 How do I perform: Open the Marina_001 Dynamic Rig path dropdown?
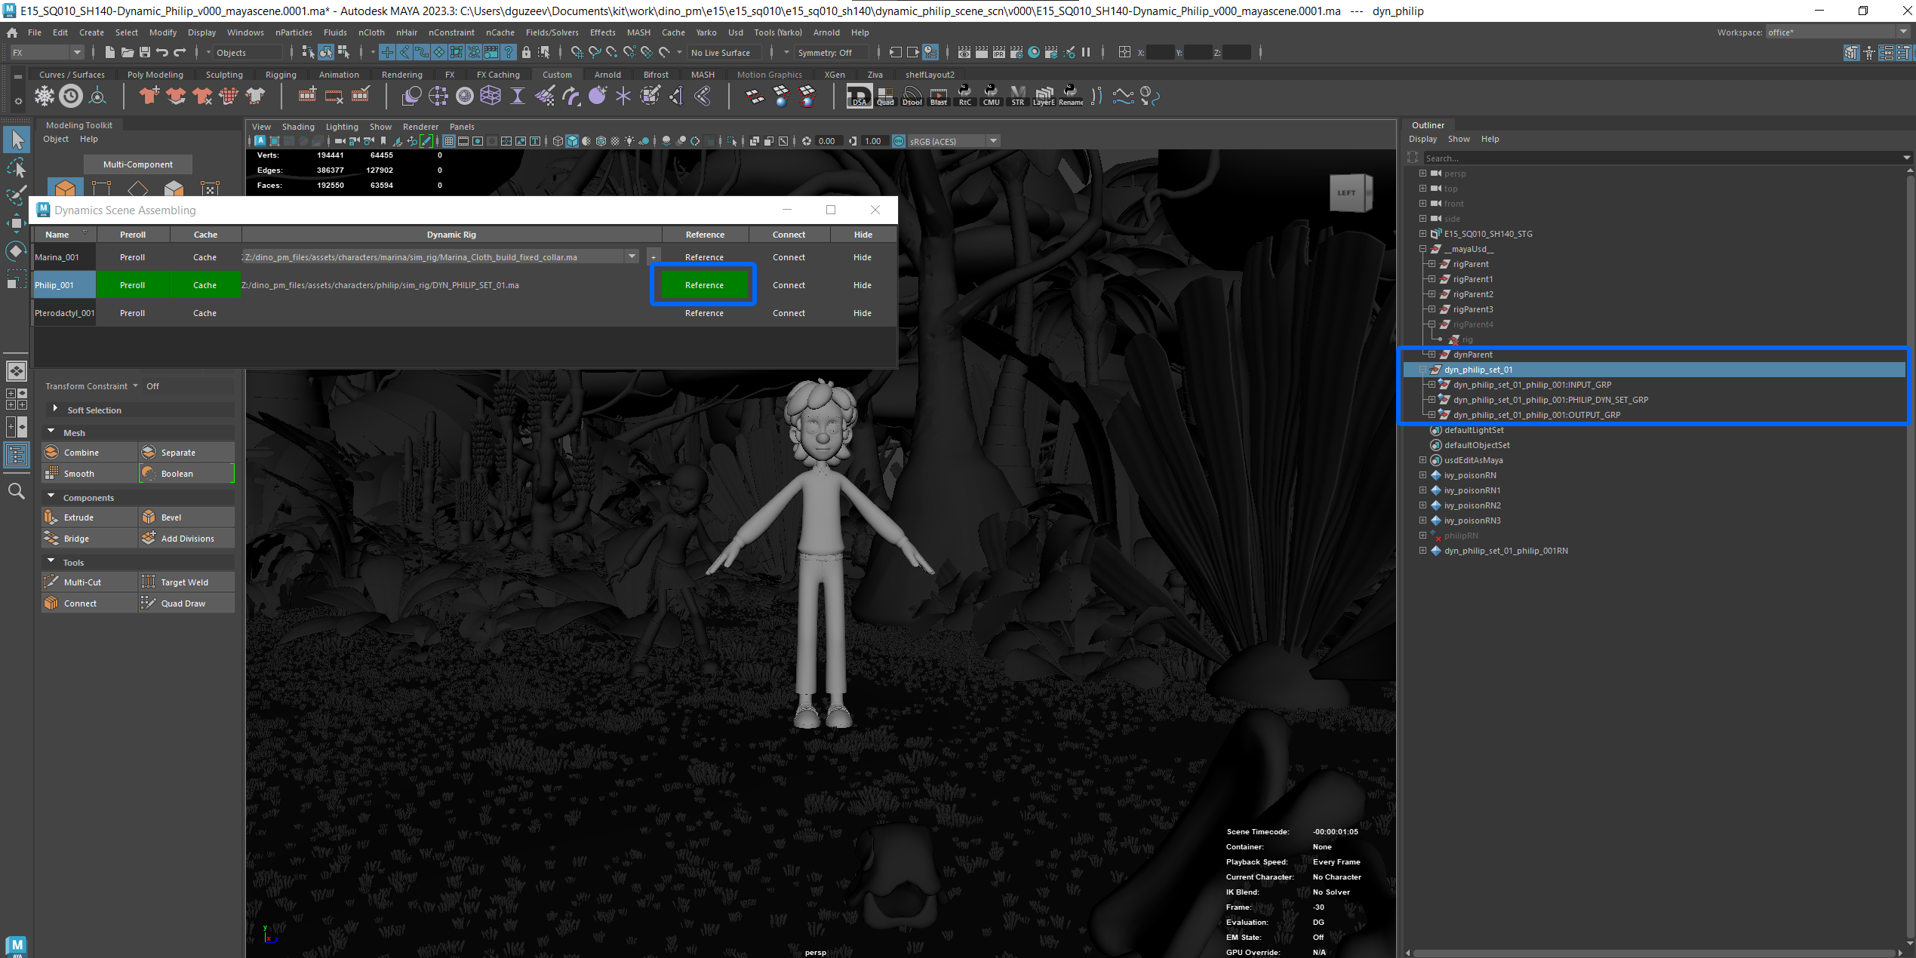click(632, 256)
